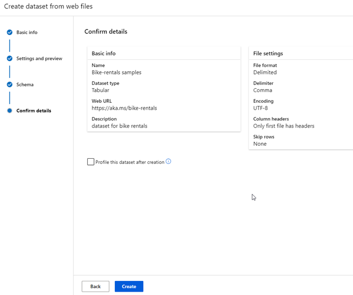Enable the Profile this dataset after creation checkbox

tap(91, 162)
